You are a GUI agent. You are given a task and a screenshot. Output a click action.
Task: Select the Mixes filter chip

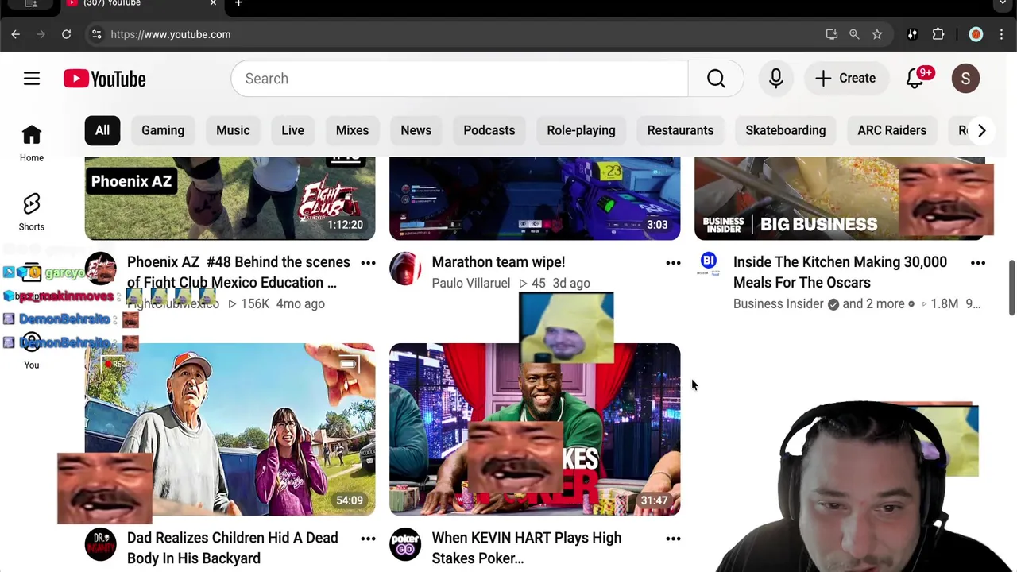point(352,130)
